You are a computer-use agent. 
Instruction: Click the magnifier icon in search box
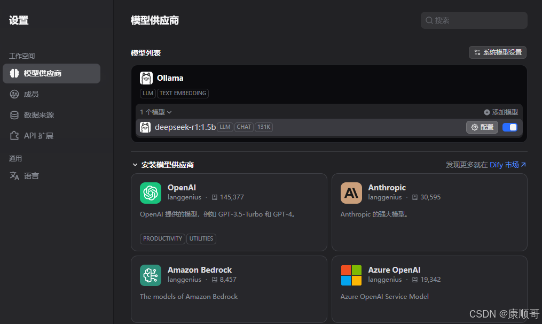[429, 20]
